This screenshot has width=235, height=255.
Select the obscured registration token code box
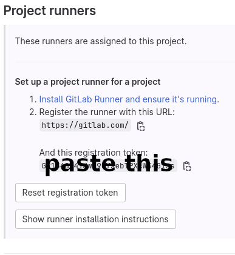108,166
